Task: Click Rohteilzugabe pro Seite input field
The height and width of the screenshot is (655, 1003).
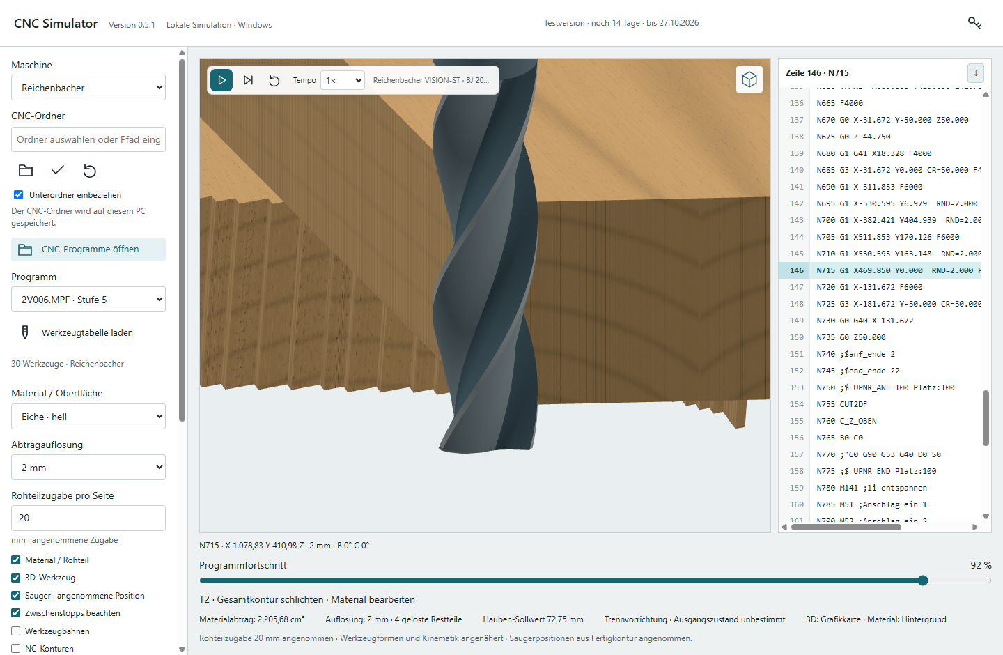Action: tap(88, 518)
